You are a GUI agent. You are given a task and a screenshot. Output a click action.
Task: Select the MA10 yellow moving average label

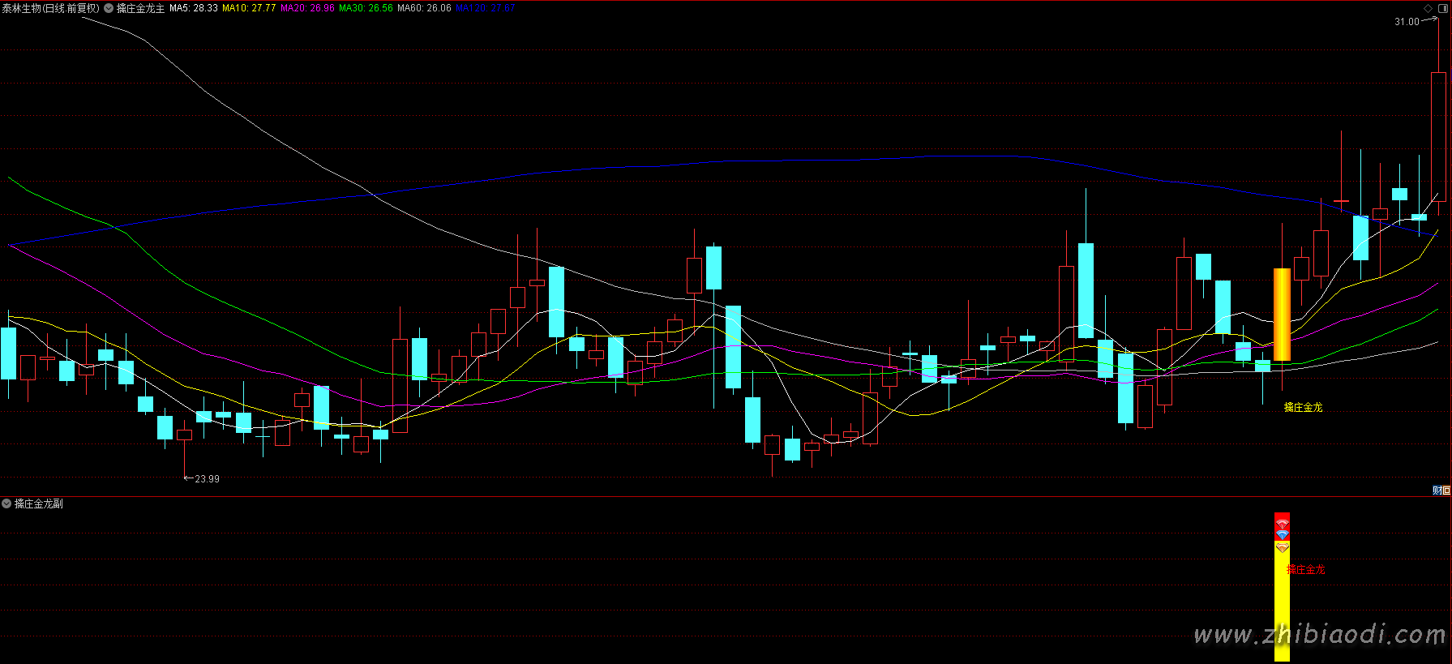pos(249,8)
